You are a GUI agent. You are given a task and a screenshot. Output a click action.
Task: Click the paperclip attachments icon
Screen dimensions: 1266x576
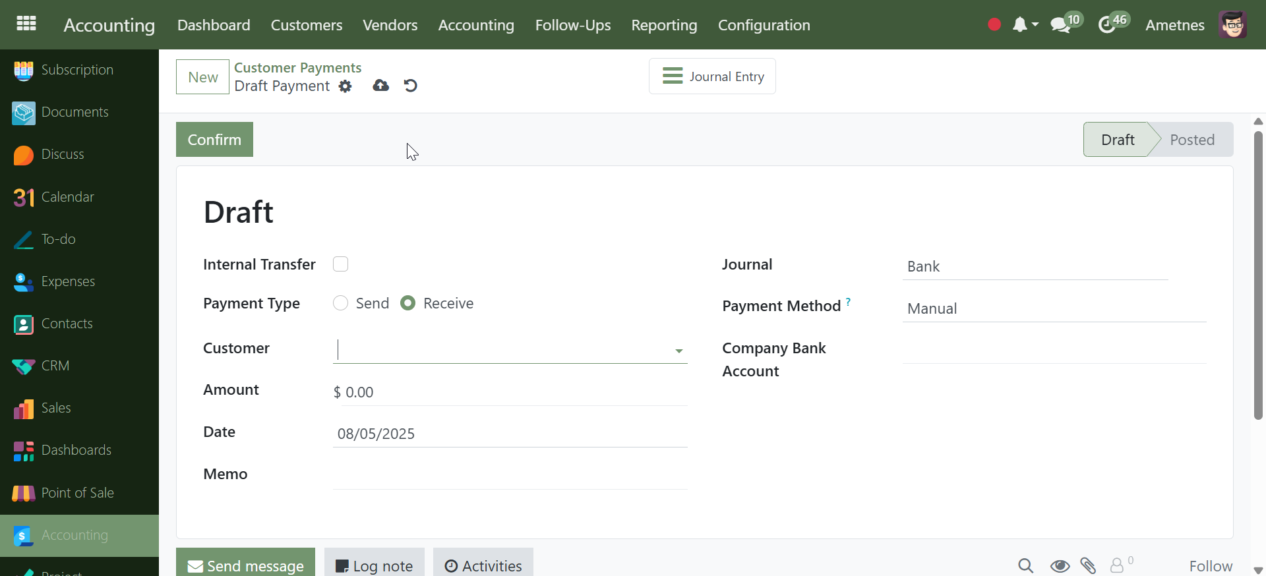pyautogui.click(x=1088, y=565)
